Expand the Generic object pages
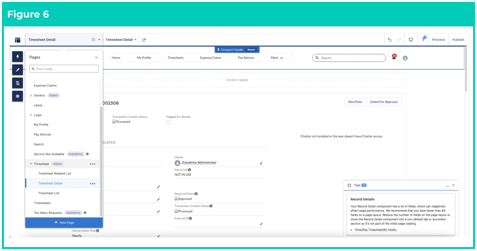 pyautogui.click(x=31, y=95)
